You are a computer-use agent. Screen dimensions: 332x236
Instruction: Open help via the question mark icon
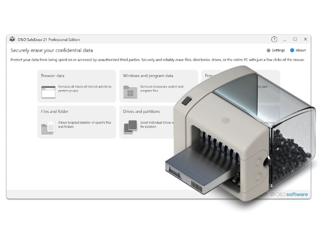[274, 39]
